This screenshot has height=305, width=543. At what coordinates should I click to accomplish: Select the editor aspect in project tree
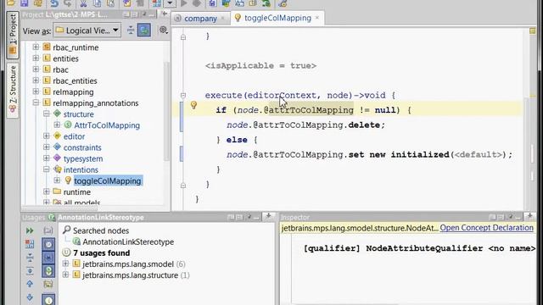[74, 136]
